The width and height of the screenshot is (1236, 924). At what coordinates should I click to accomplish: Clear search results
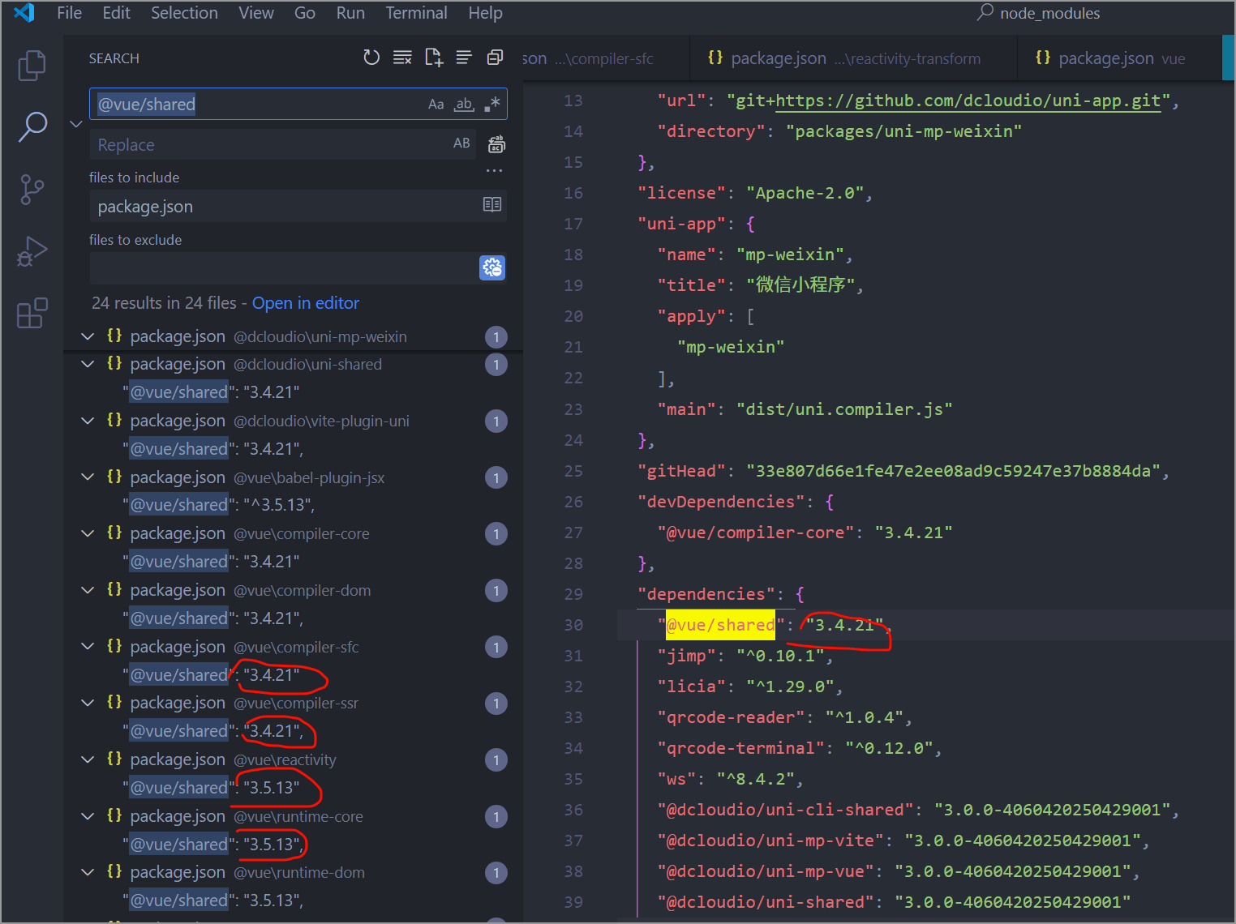(x=402, y=58)
